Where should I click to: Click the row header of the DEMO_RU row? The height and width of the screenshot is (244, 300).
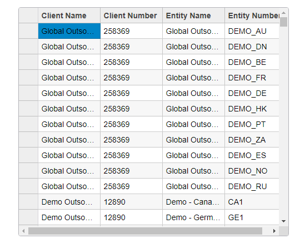[28, 186]
